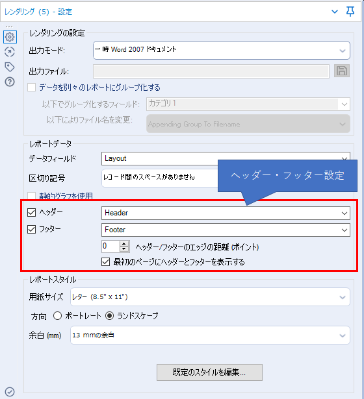Uncheck the フッター checkbox
Viewport: 364px width, 399px height.
(31, 229)
